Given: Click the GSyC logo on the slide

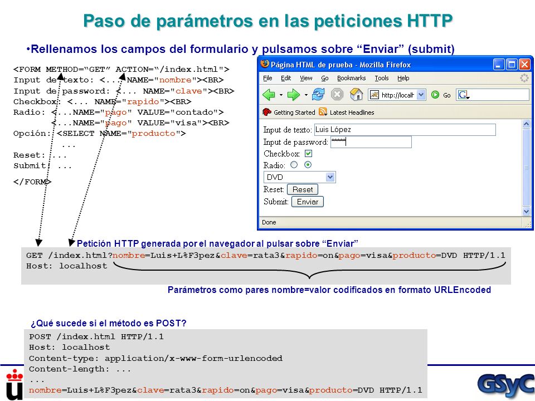Looking at the screenshot, I should point(506,385).
